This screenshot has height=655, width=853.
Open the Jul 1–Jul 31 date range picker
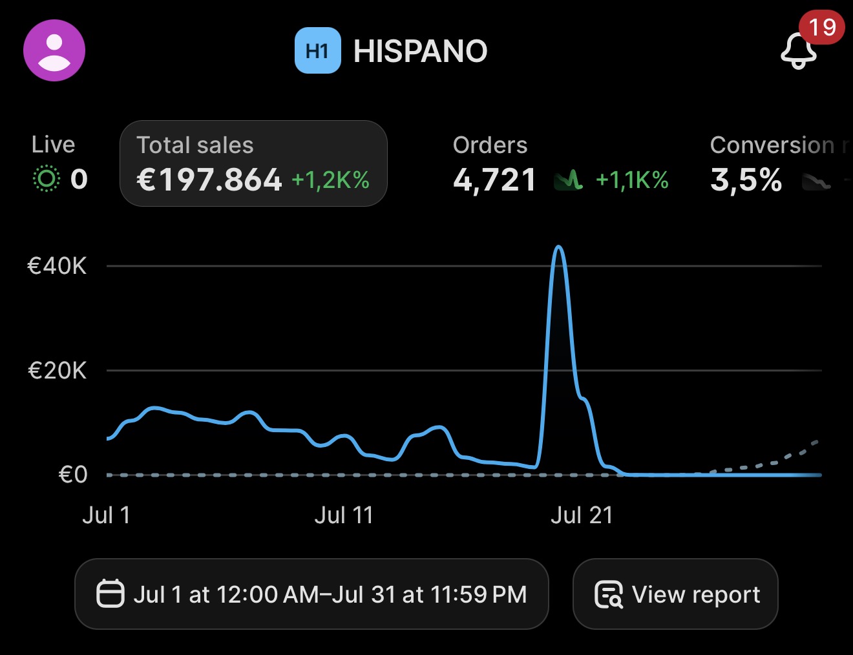click(x=311, y=594)
